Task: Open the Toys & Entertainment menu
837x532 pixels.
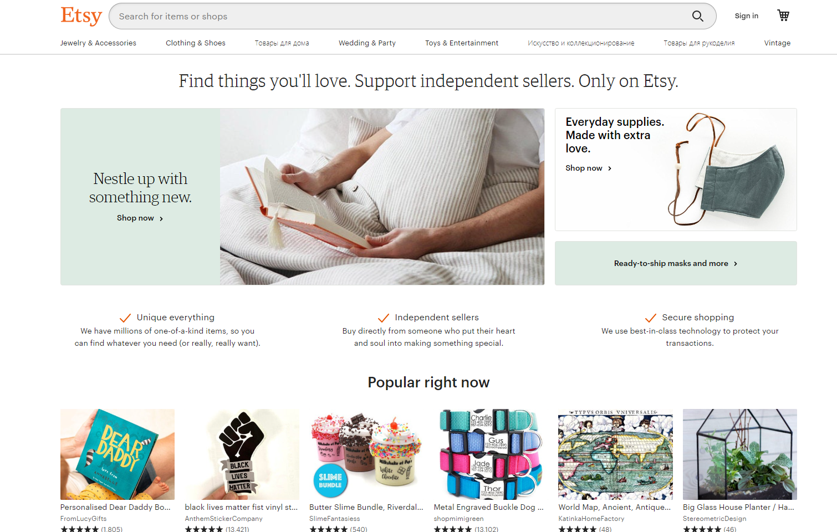Action: pyautogui.click(x=462, y=43)
